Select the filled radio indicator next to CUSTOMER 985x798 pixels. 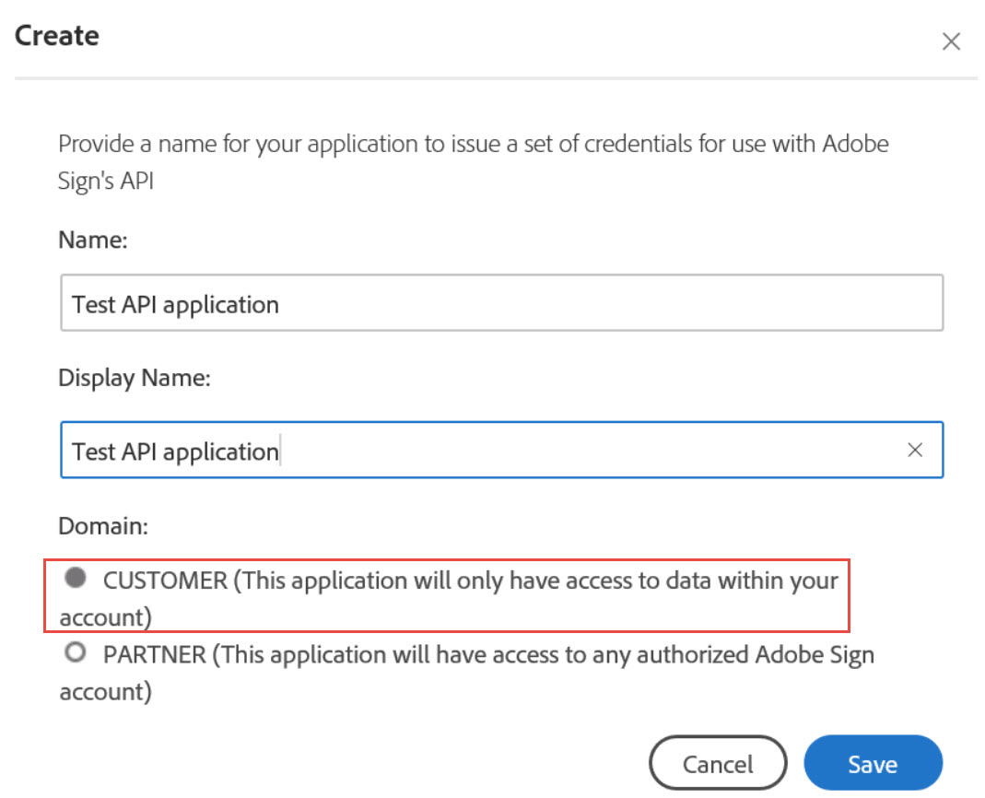[75, 579]
